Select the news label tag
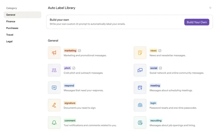The height and width of the screenshot is (132, 222). click(x=153, y=51)
